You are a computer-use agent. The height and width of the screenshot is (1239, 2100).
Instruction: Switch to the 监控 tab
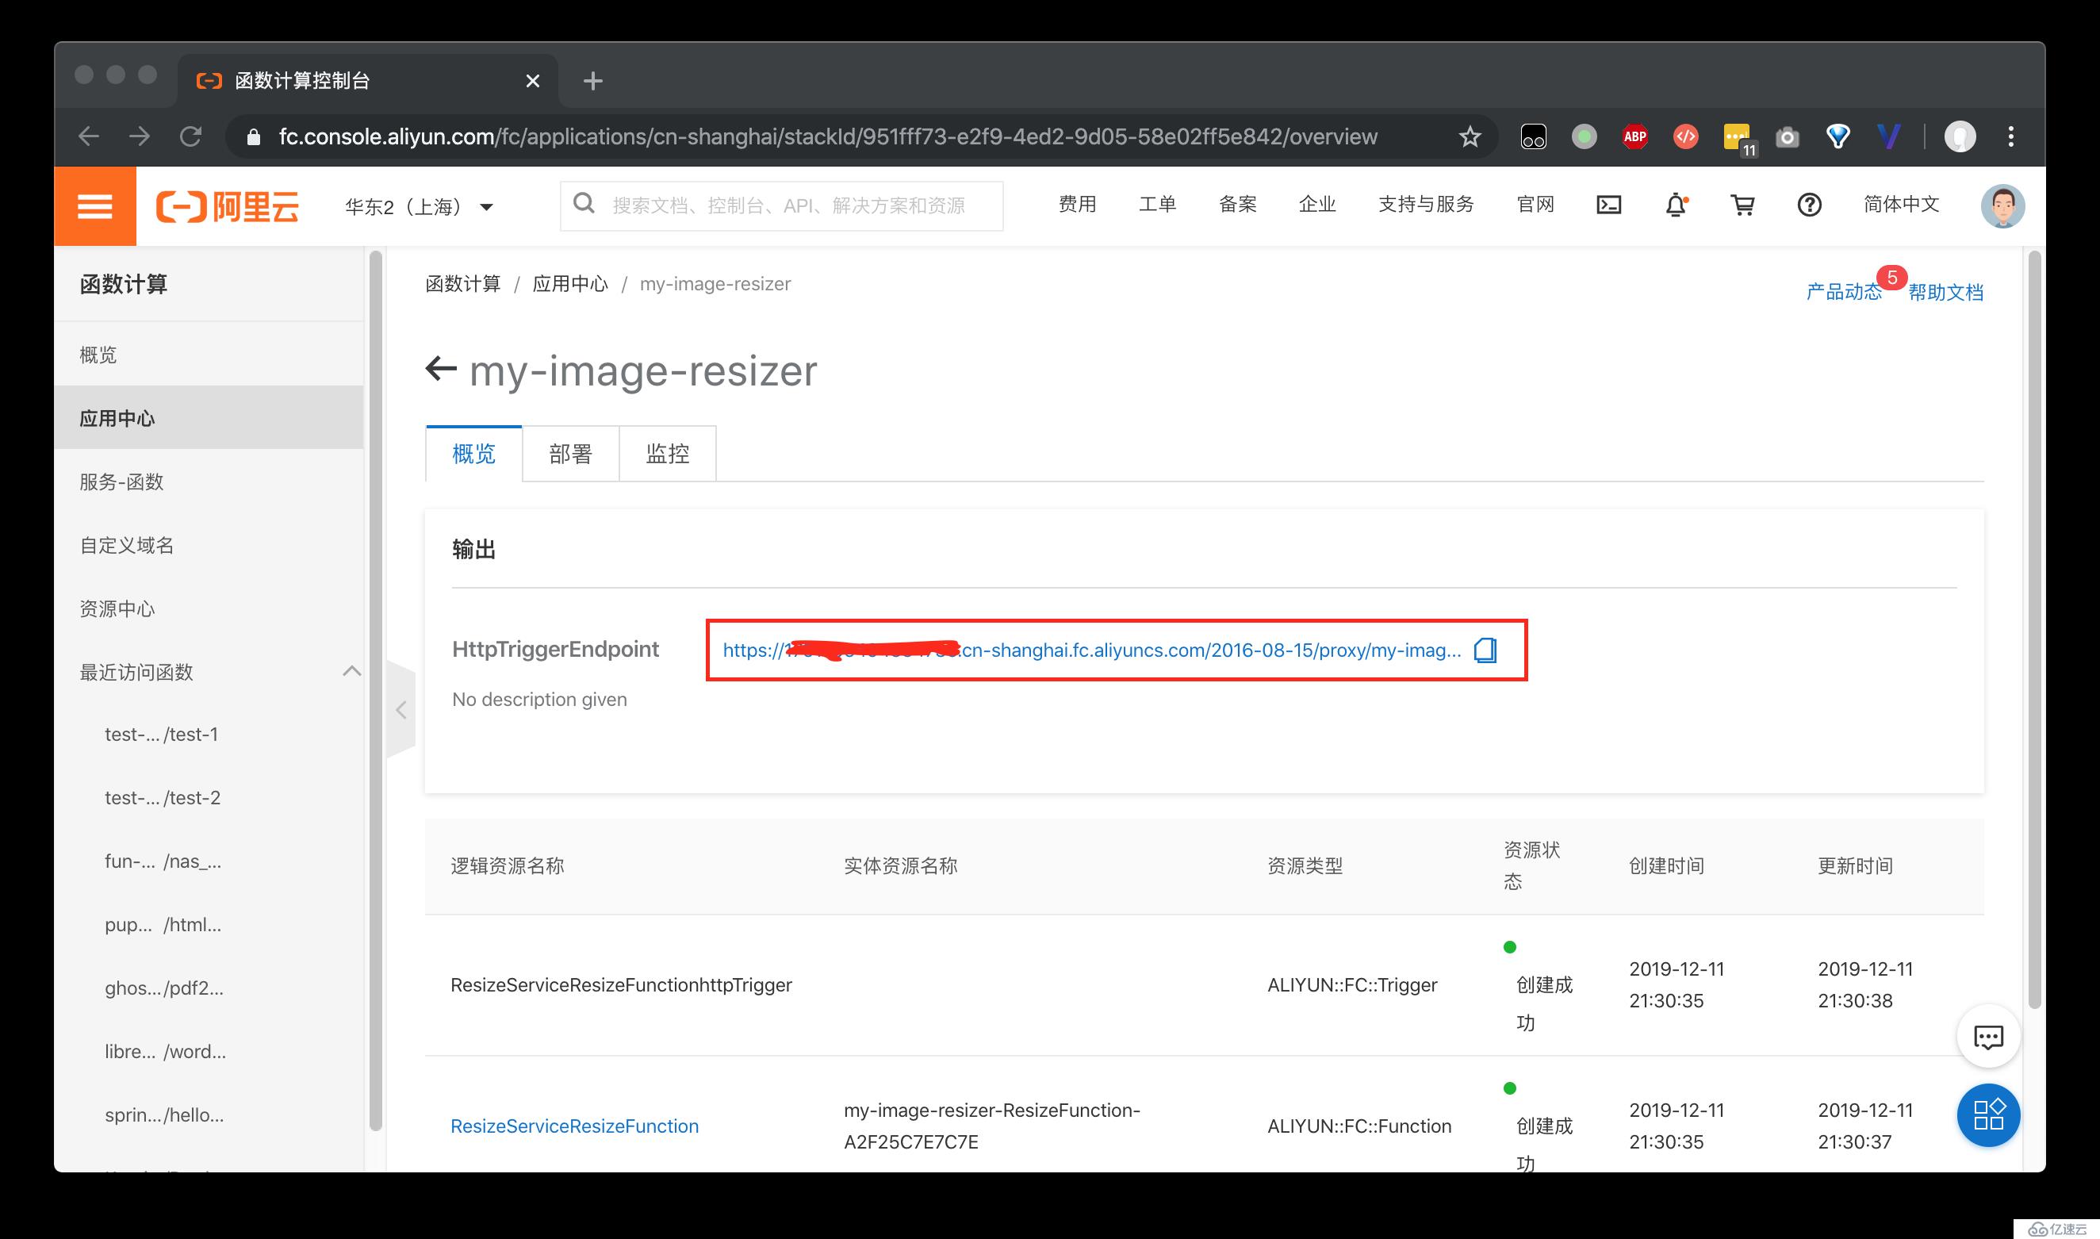668,454
